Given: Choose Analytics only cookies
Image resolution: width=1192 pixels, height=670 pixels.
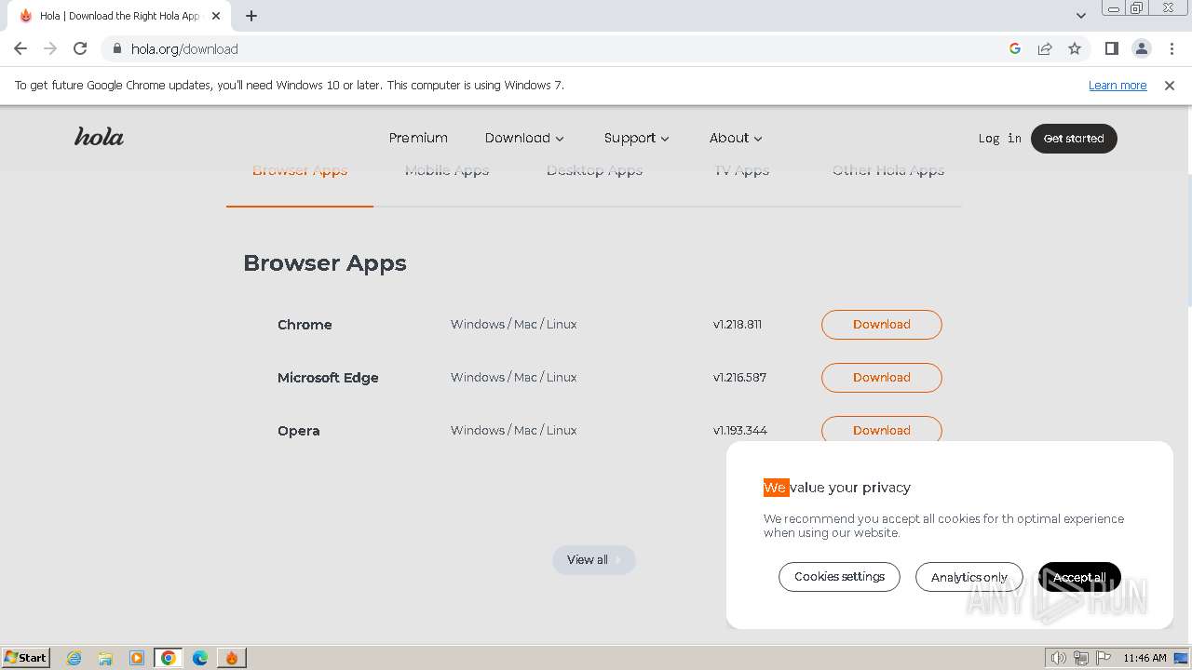Looking at the screenshot, I should [x=968, y=577].
